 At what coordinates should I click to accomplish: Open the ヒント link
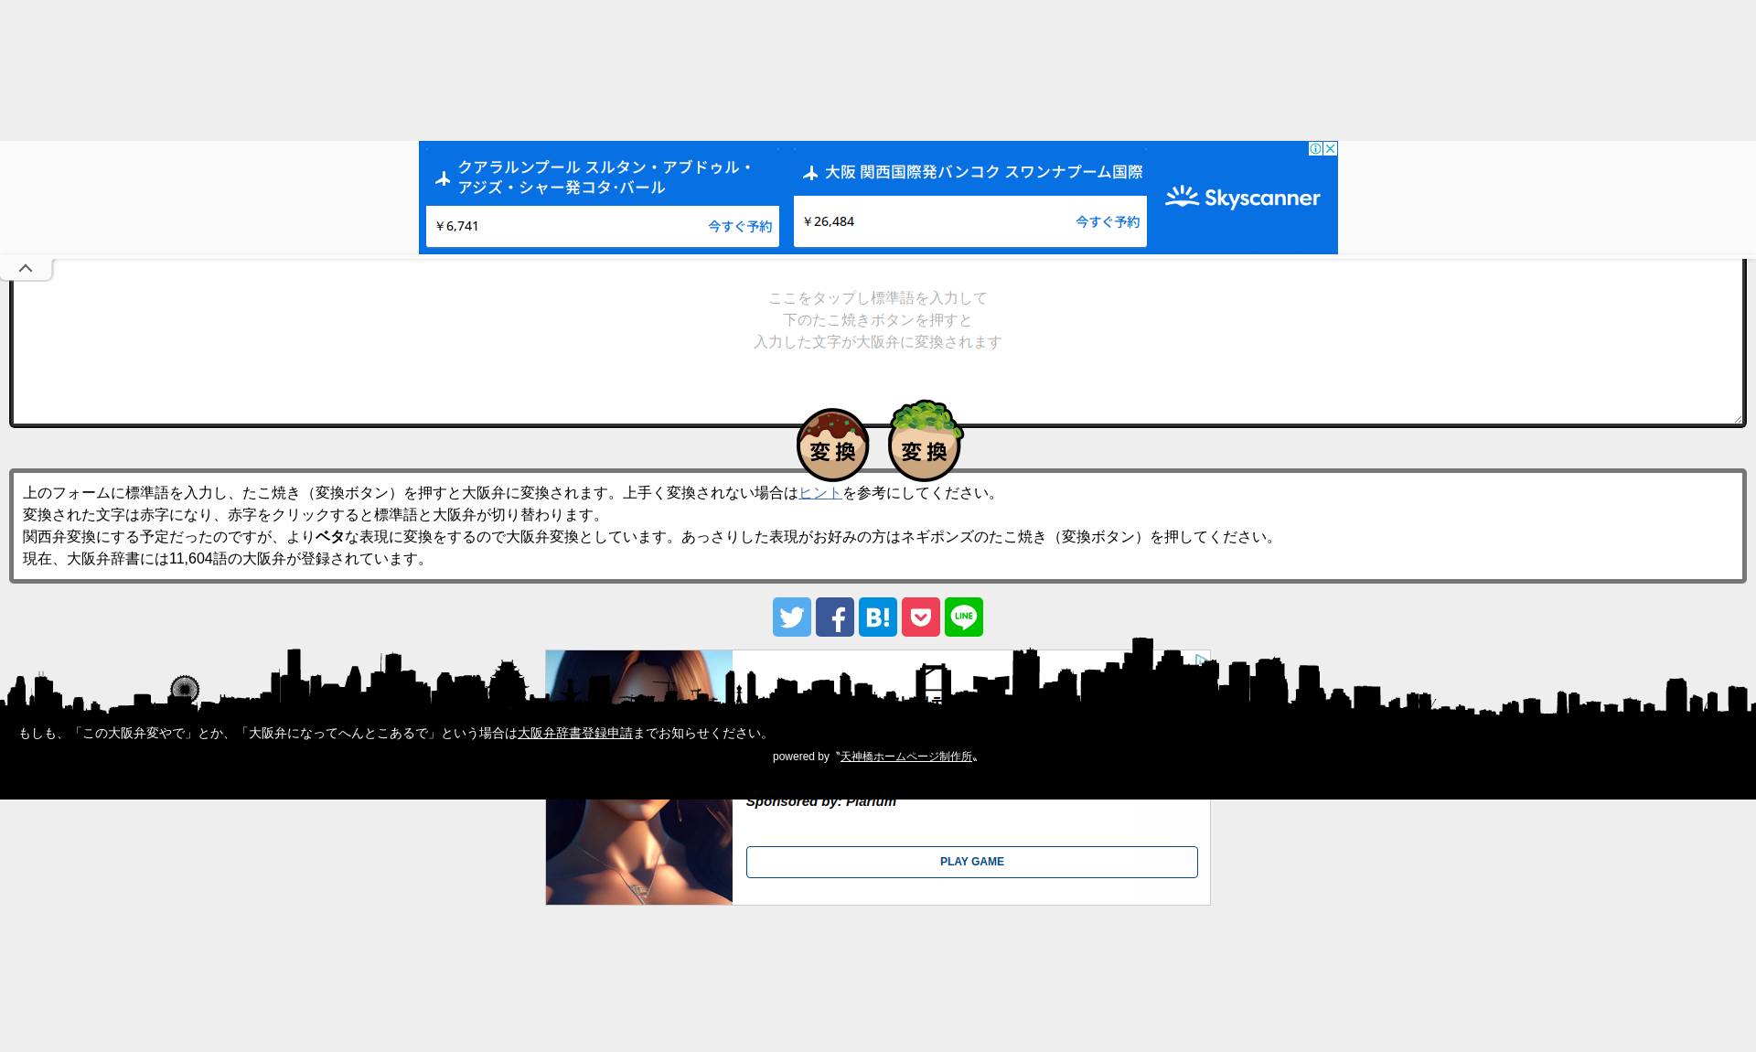click(820, 493)
